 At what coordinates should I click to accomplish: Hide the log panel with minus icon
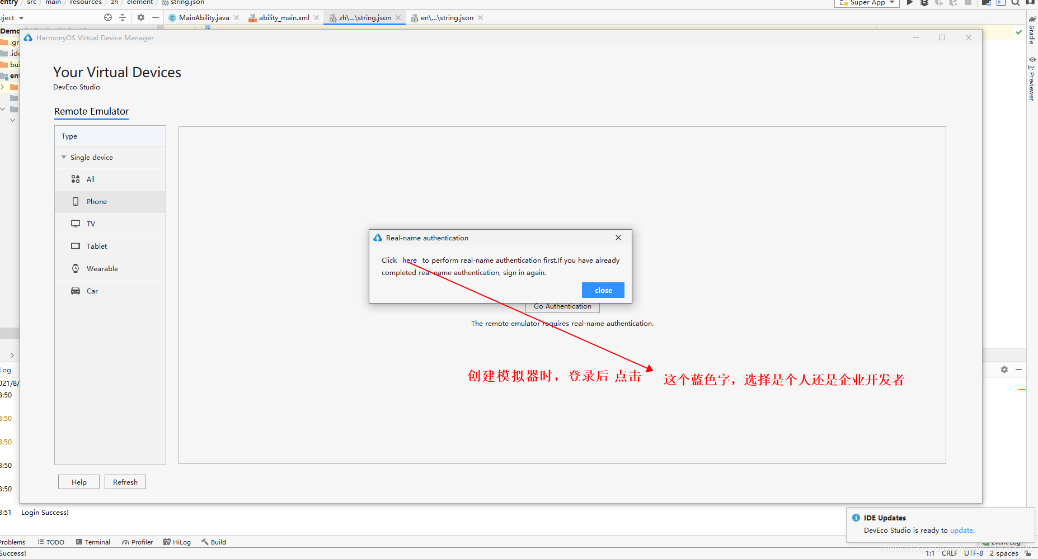click(1019, 369)
